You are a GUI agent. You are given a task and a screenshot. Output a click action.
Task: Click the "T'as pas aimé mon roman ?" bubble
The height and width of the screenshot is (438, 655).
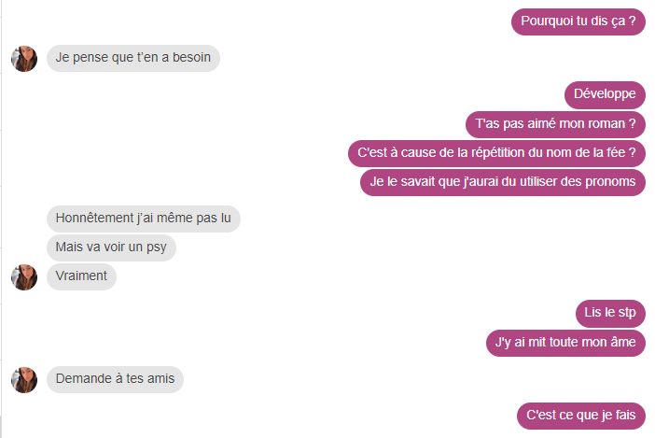point(555,124)
